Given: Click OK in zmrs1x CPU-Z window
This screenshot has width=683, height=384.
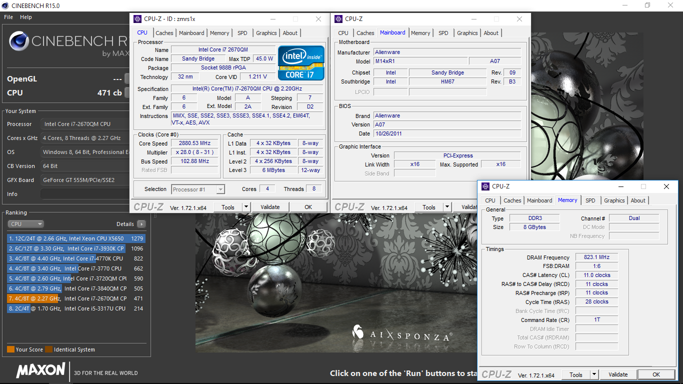Looking at the screenshot, I should pos(308,207).
